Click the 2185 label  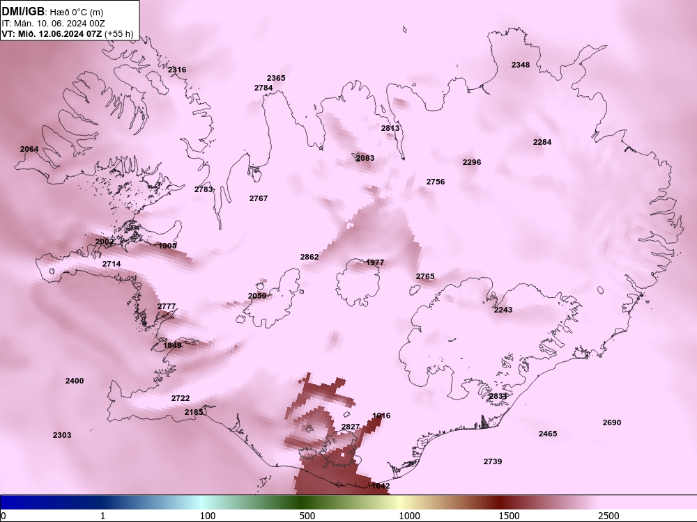click(194, 412)
